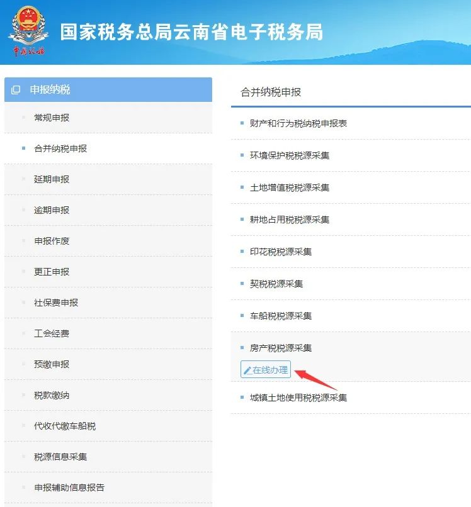Image resolution: width=471 pixels, height=507 pixels.
Task: Open 财产和行为税纳税申报表 entry
Action: [x=298, y=123]
